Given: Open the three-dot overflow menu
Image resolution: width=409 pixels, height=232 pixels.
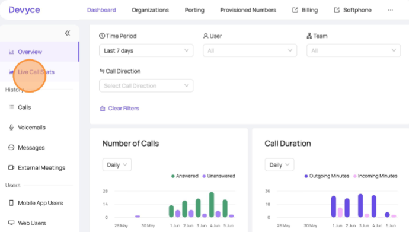Looking at the screenshot, I should pos(390,10).
